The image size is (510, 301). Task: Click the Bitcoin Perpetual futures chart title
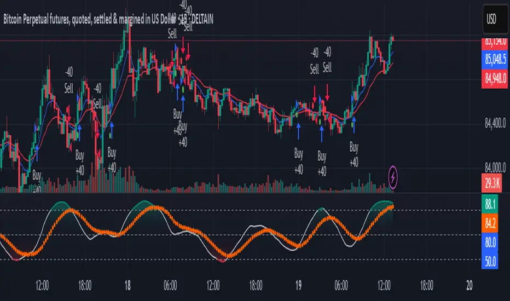coord(108,19)
